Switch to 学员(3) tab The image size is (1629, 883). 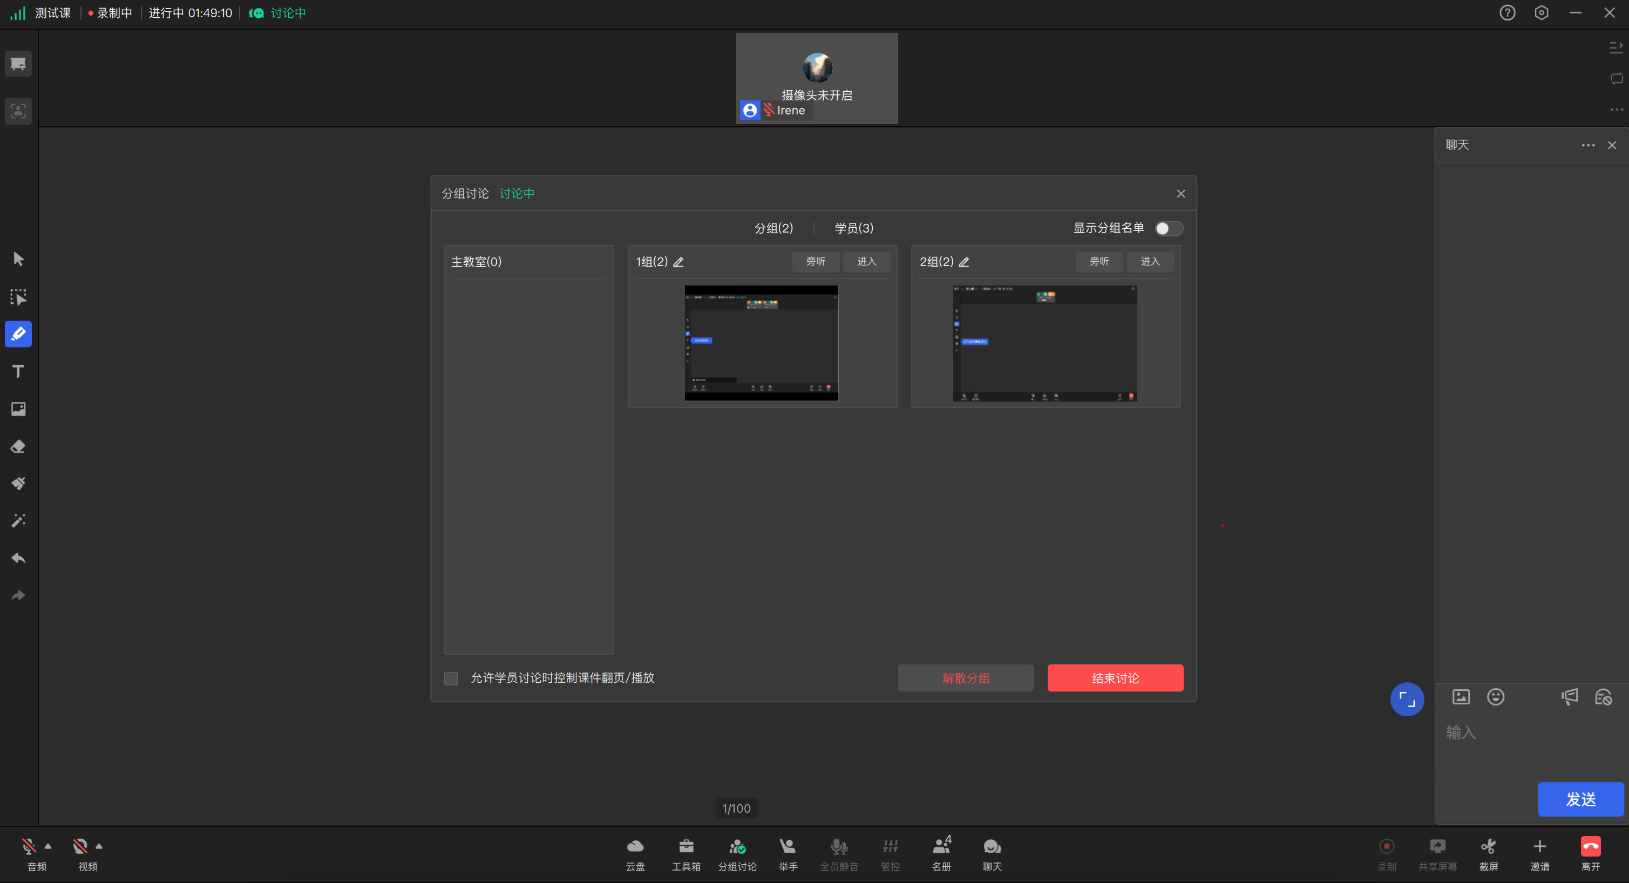point(854,228)
